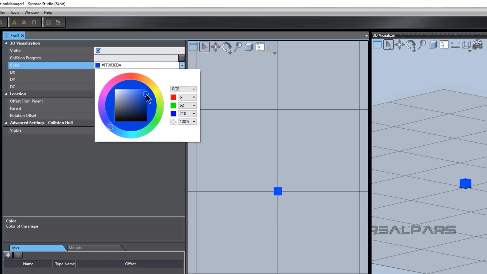Close the Box0 tab
The image size is (487, 274).
pos(22,36)
